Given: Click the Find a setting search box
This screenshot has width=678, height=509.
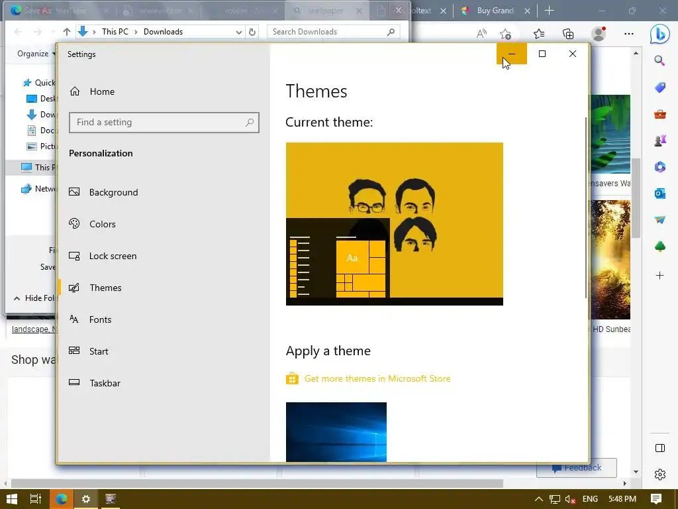Looking at the screenshot, I should pyautogui.click(x=164, y=123).
